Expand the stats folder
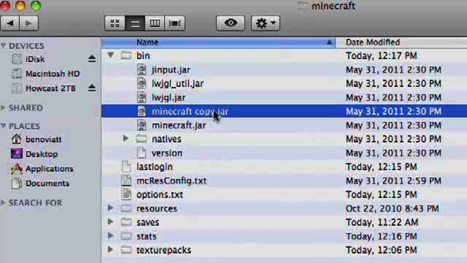 click(x=111, y=236)
